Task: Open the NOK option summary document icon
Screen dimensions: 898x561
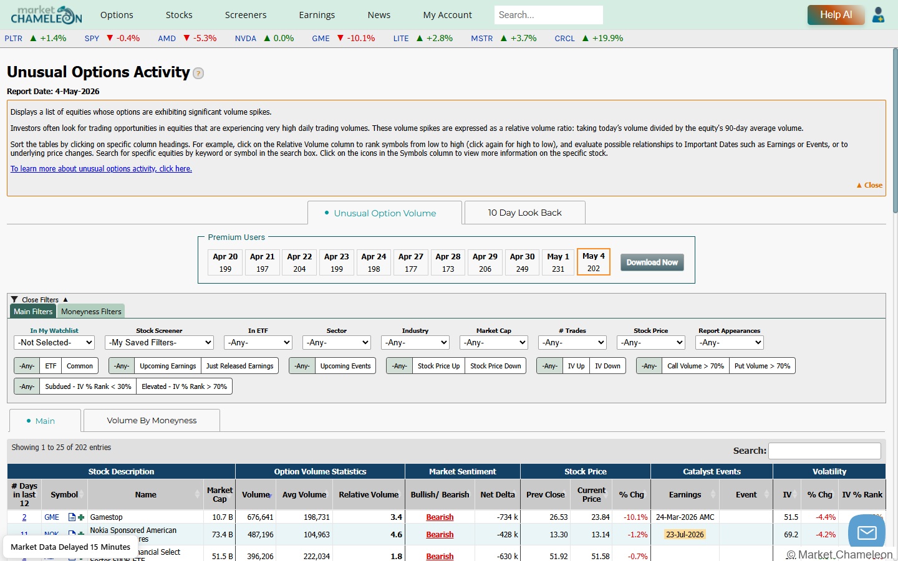Action: pyautogui.click(x=72, y=534)
